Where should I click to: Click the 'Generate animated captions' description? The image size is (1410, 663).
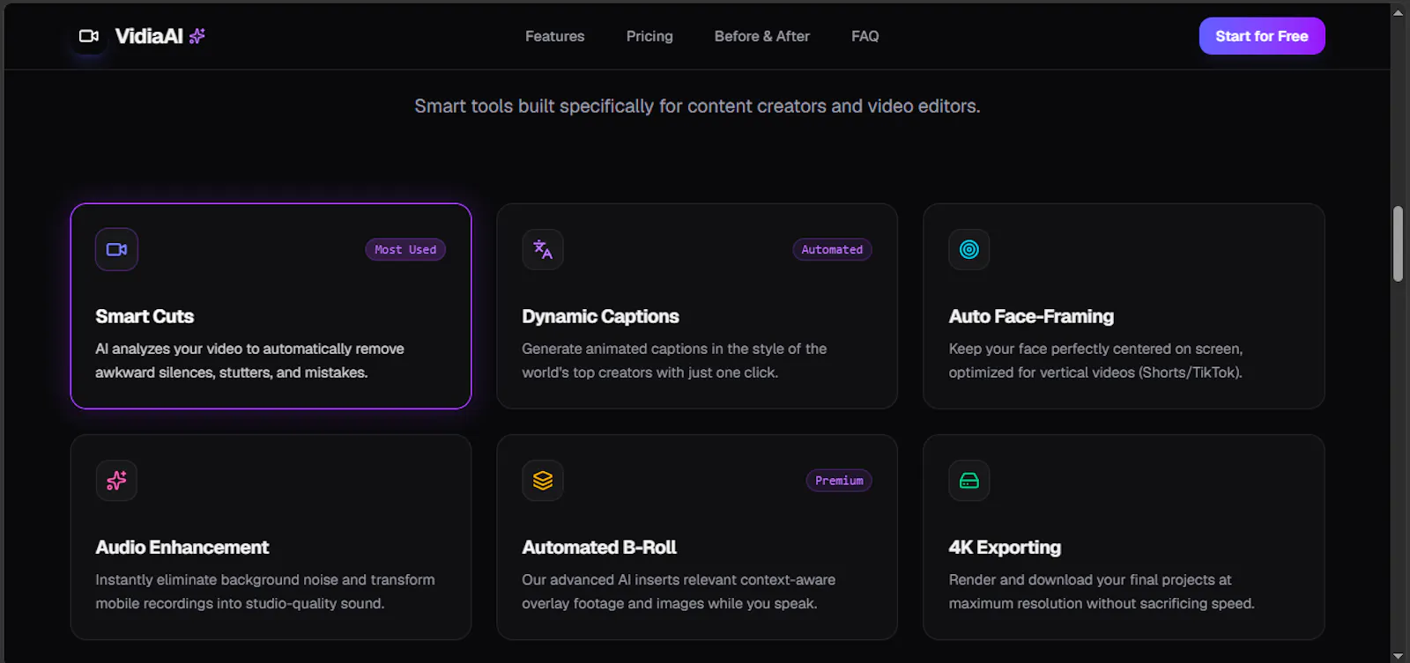674,361
